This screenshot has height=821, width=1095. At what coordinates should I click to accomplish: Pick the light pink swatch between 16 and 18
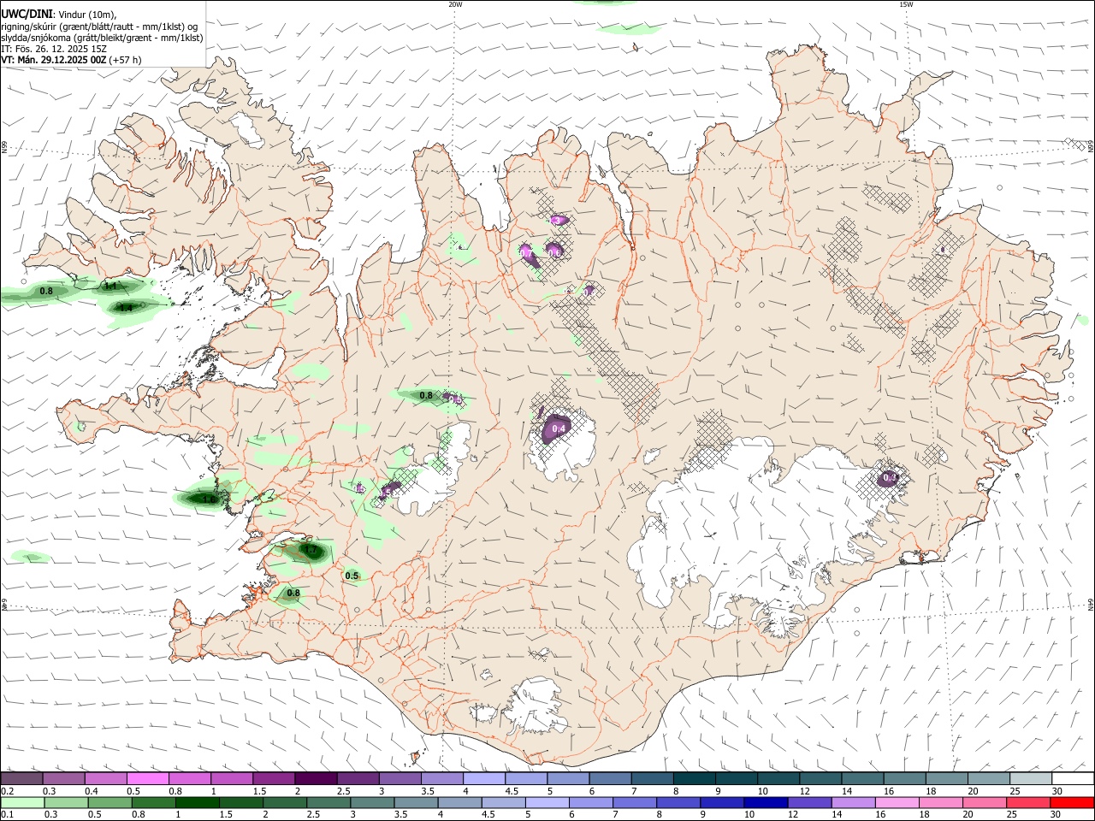(897, 803)
